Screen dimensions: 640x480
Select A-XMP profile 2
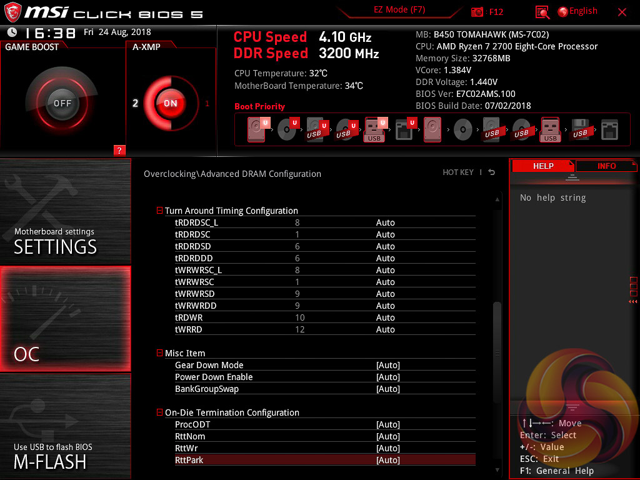[x=135, y=103]
